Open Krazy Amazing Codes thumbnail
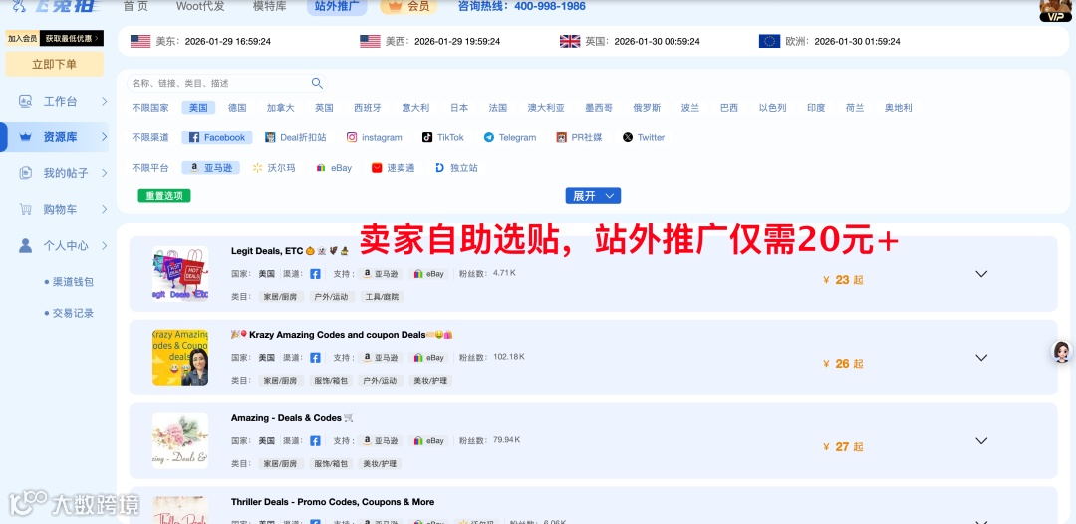 click(x=180, y=358)
